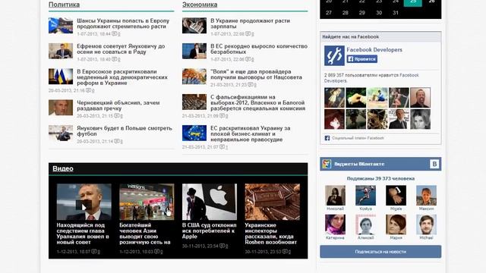Click comments icon under фальсификации article
This screenshot has width=486, height=273.
point(222,116)
